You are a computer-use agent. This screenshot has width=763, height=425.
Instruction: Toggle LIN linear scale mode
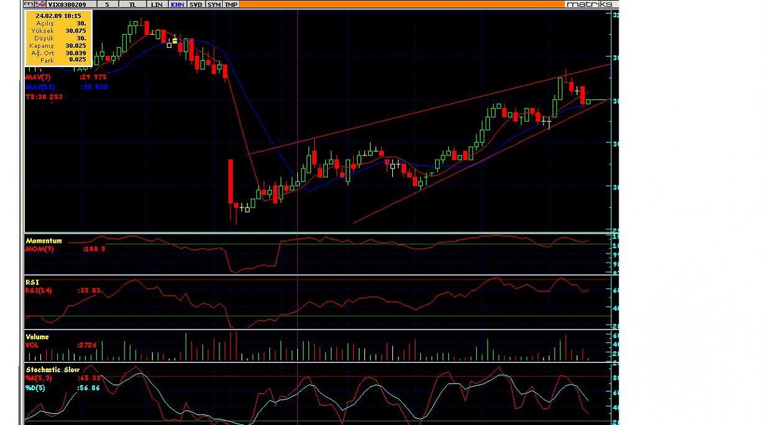(157, 4)
